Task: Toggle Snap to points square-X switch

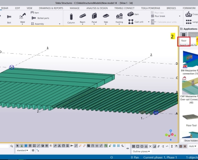Action: point(134,146)
